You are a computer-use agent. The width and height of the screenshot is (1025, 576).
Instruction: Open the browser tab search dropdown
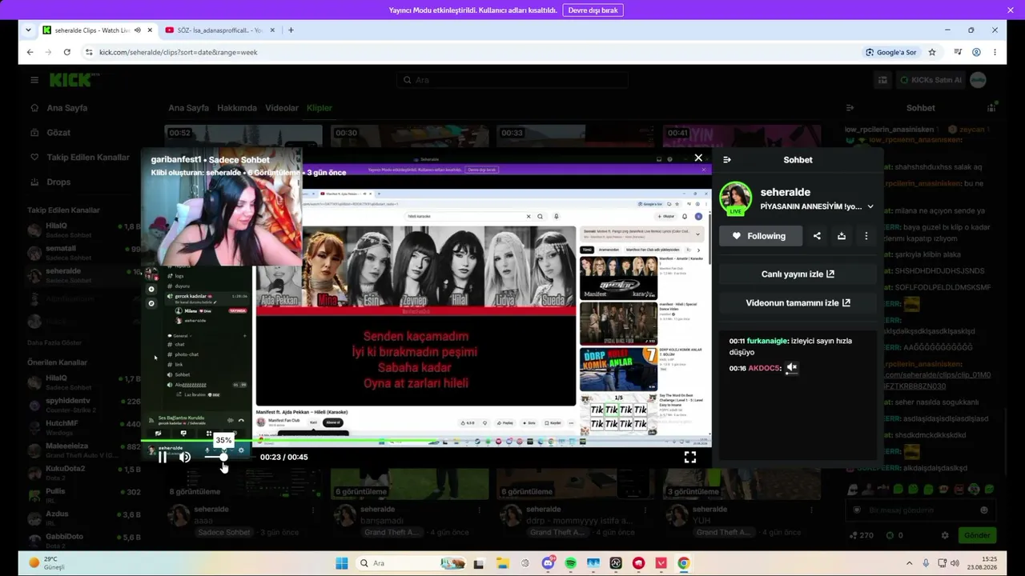click(x=28, y=30)
